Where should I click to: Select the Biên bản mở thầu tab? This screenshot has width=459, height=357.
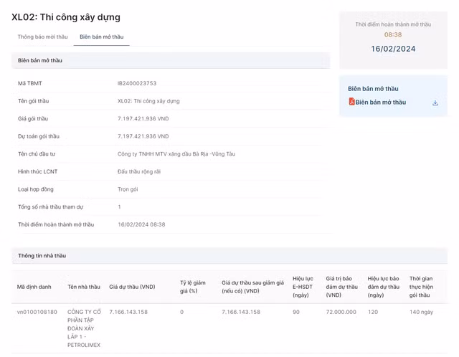(x=101, y=37)
